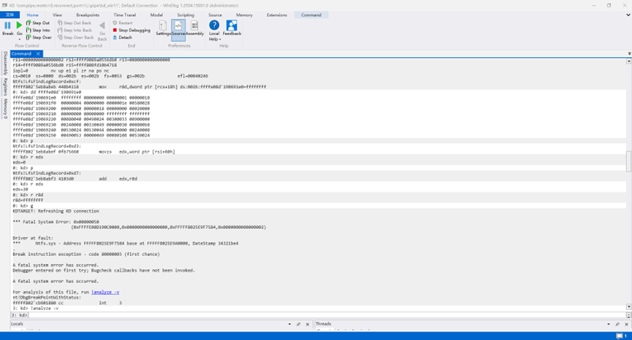Collapse the ribbon with the chevron
The height and width of the screenshot is (340, 632).
pyautogui.click(x=628, y=15)
